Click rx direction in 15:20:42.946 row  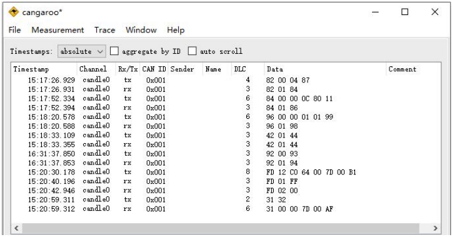click(x=128, y=191)
